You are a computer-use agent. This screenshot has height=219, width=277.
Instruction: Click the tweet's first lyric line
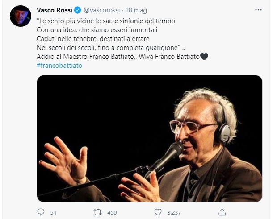tap(106, 21)
